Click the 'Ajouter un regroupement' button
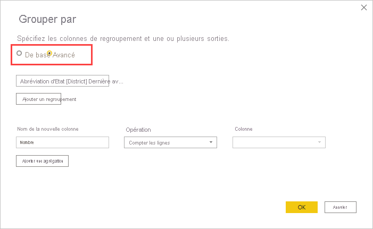This screenshot has height=229, width=373. pyautogui.click(x=38, y=99)
